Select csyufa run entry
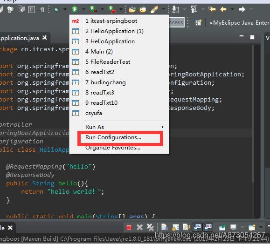 (119, 113)
